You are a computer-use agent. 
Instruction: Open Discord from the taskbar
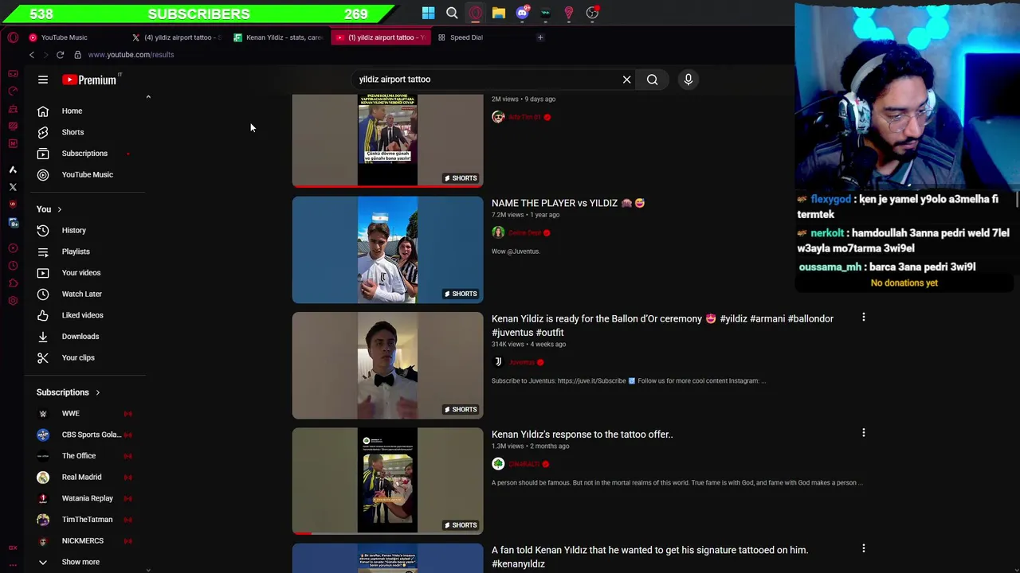[x=522, y=13]
